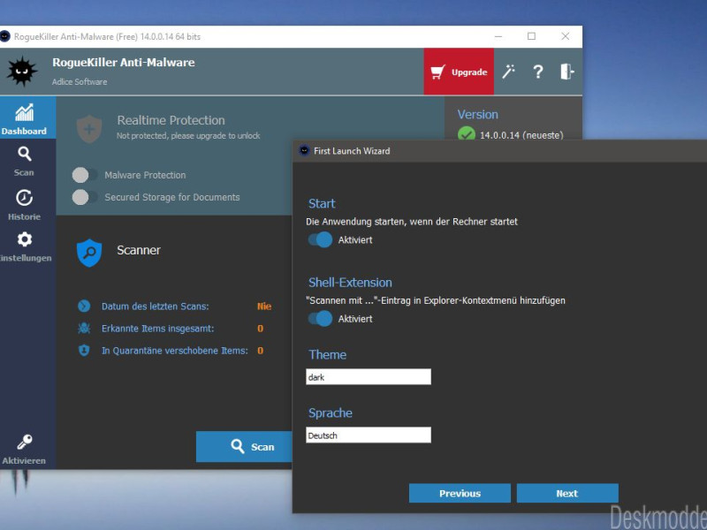
Task: Start a scan with the blue Scan button
Action: click(x=245, y=447)
